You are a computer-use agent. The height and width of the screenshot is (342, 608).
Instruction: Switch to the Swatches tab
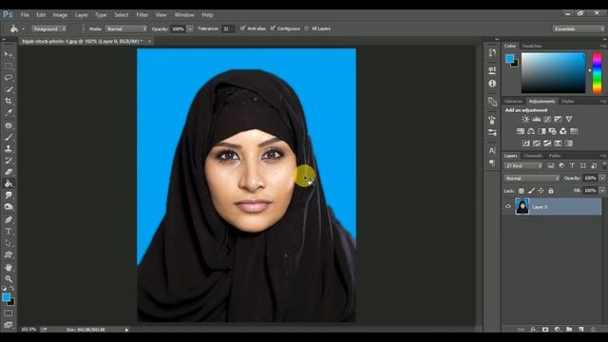pyautogui.click(x=532, y=46)
